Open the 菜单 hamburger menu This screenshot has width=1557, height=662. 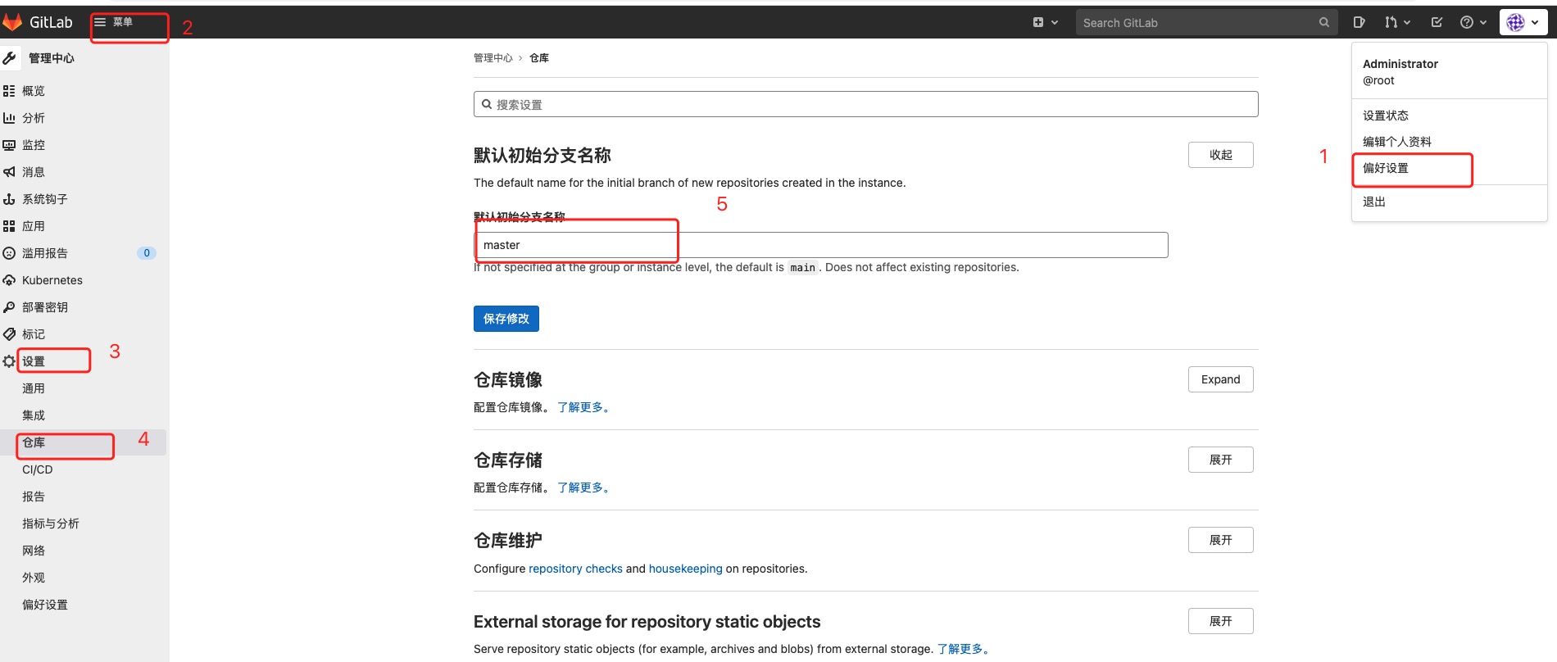[114, 22]
